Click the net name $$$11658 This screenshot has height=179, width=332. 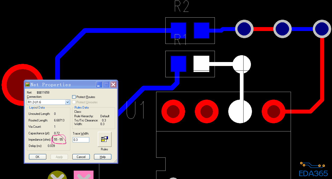pyautogui.click(x=43, y=93)
